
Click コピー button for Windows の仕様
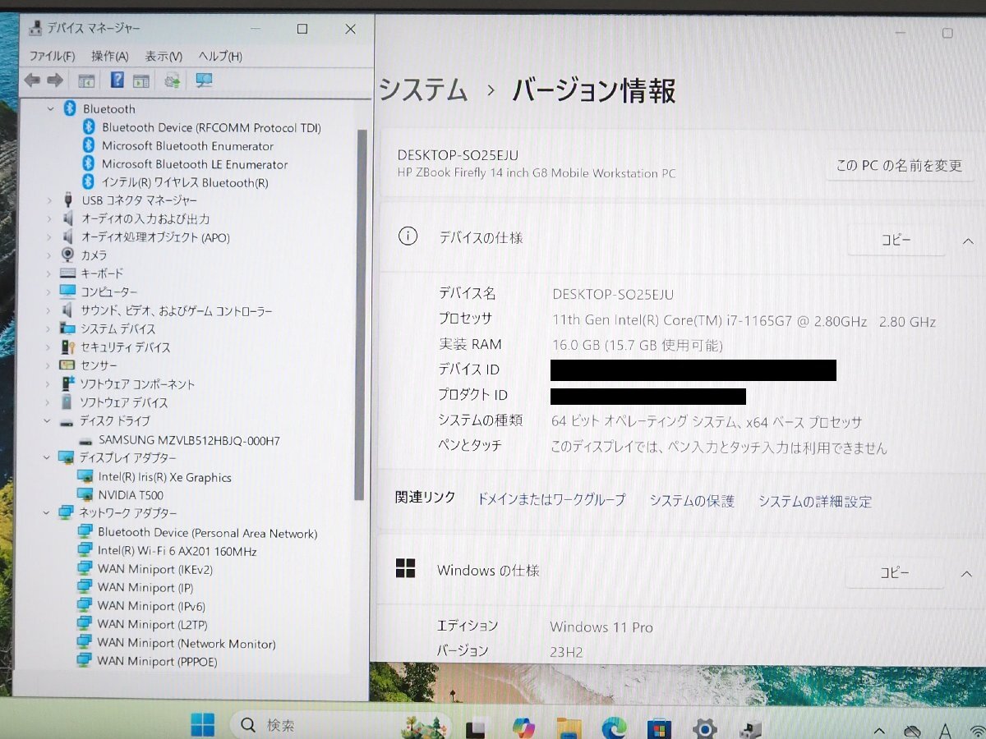click(895, 573)
